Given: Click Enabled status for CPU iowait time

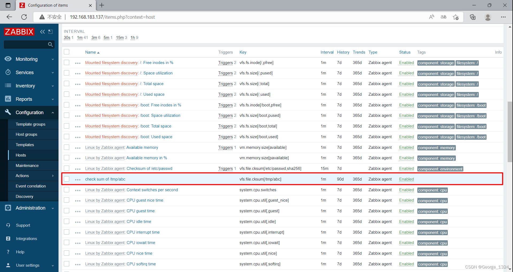Looking at the screenshot, I should (x=406, y=243).
